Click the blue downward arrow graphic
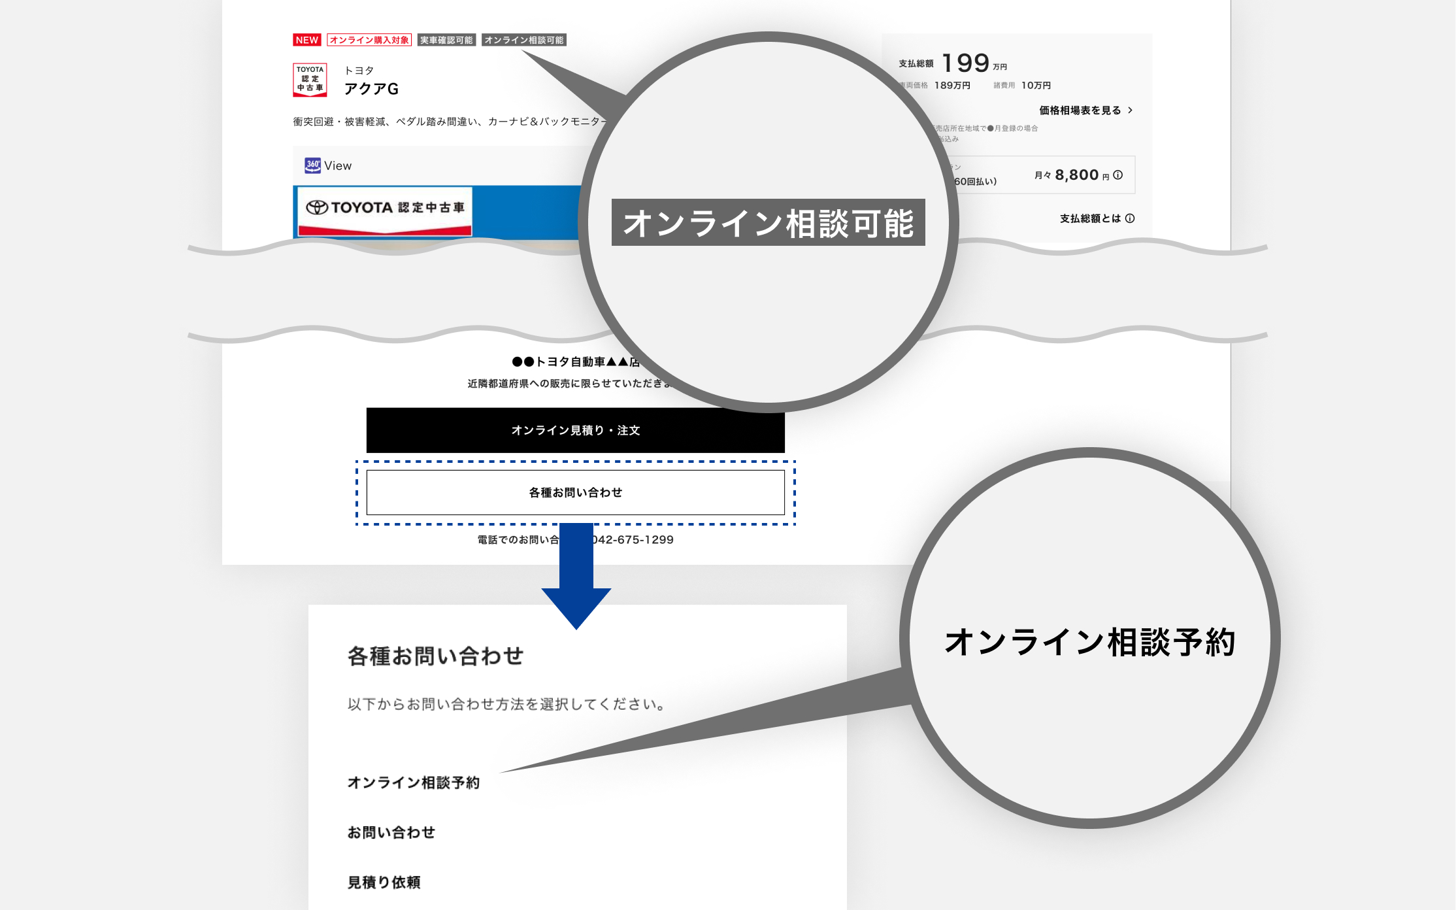This screenshot has width=1456, height=910. click(576, 590)
